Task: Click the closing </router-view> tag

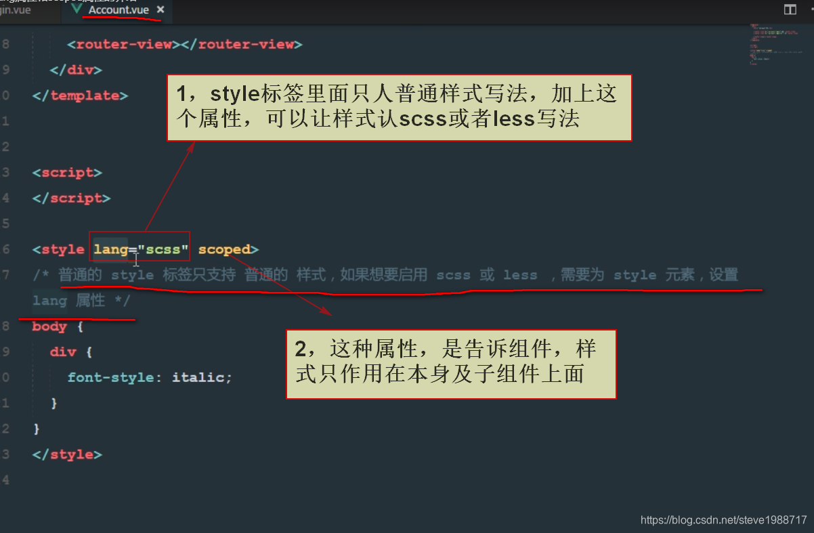Action: tap(242, 45)
